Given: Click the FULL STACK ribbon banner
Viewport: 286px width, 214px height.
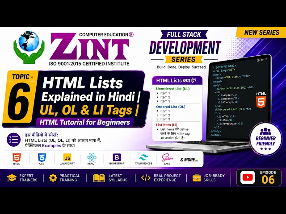Looking at the screenshot, I should (184, 35).
